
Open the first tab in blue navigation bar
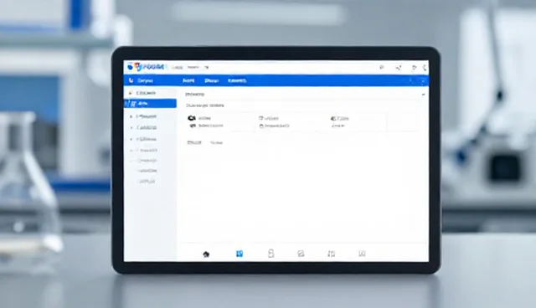click(x=188, y=80)
